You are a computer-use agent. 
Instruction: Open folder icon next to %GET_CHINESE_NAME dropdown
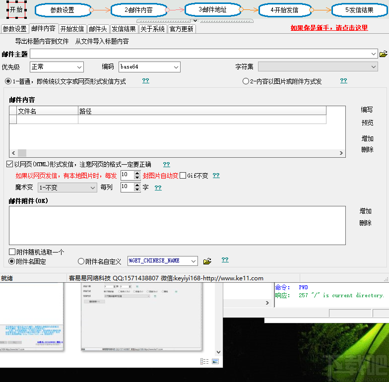pos(207,261)
